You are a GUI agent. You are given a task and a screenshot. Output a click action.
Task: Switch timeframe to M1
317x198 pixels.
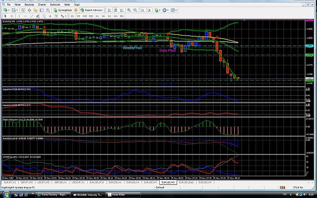tap(72, 16)
